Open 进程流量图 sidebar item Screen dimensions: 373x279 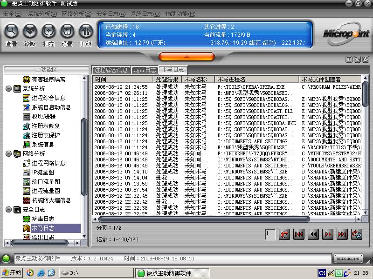(x=41, y=191)
